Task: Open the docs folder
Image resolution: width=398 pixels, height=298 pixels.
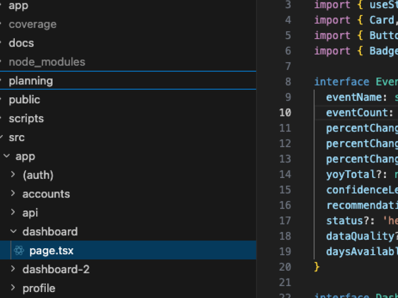Action: click(x=128, y=43)
